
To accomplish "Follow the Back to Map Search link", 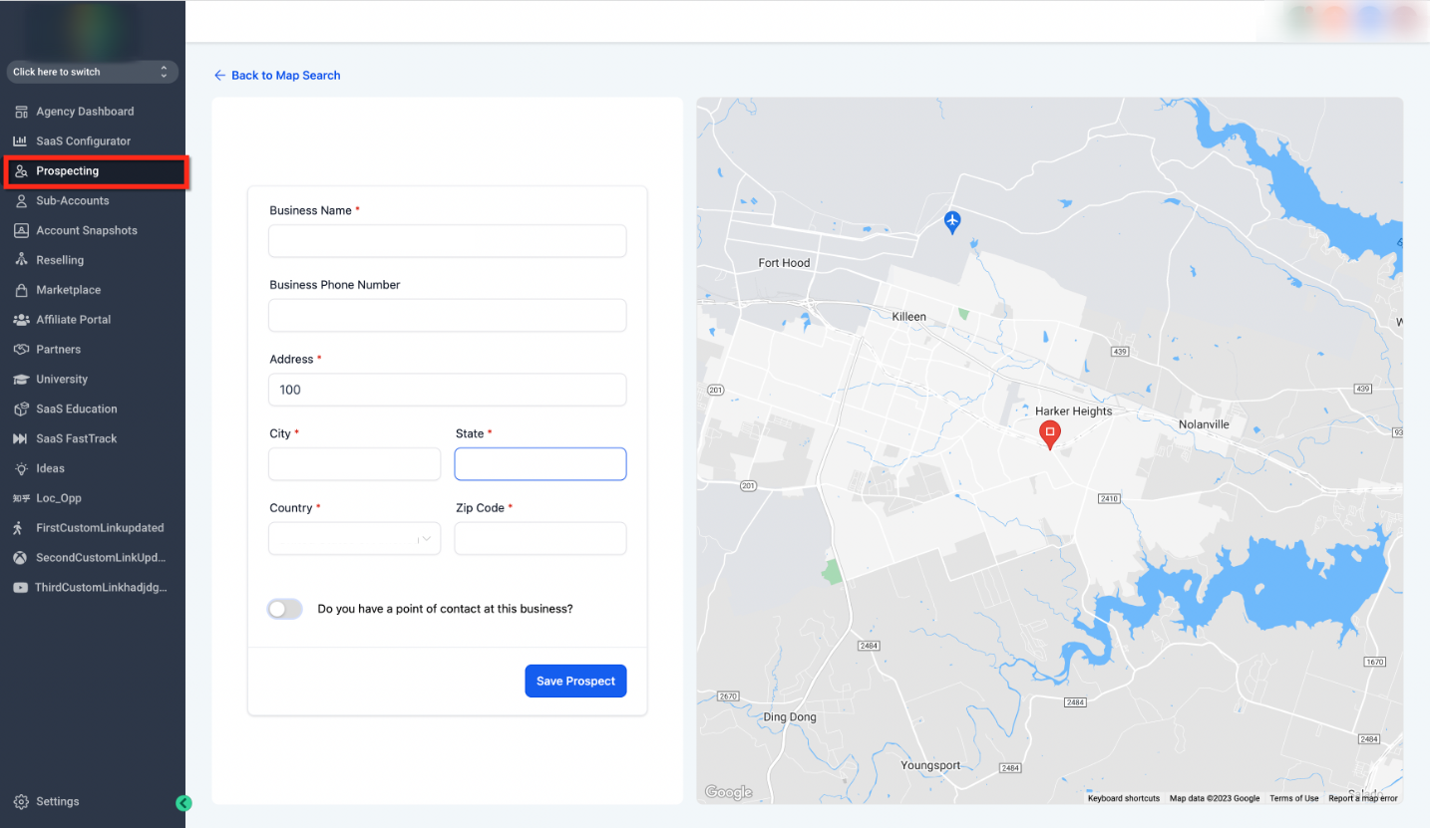I will point(286,76).
